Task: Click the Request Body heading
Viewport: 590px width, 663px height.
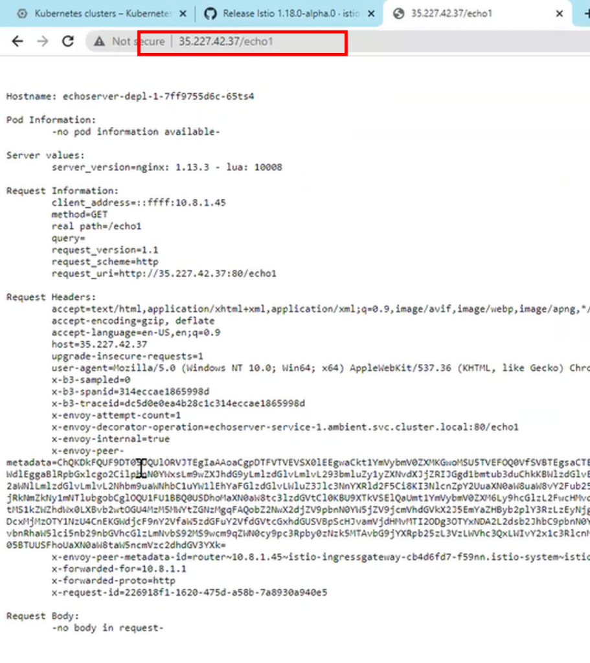Action: click(x=43, y=617)
